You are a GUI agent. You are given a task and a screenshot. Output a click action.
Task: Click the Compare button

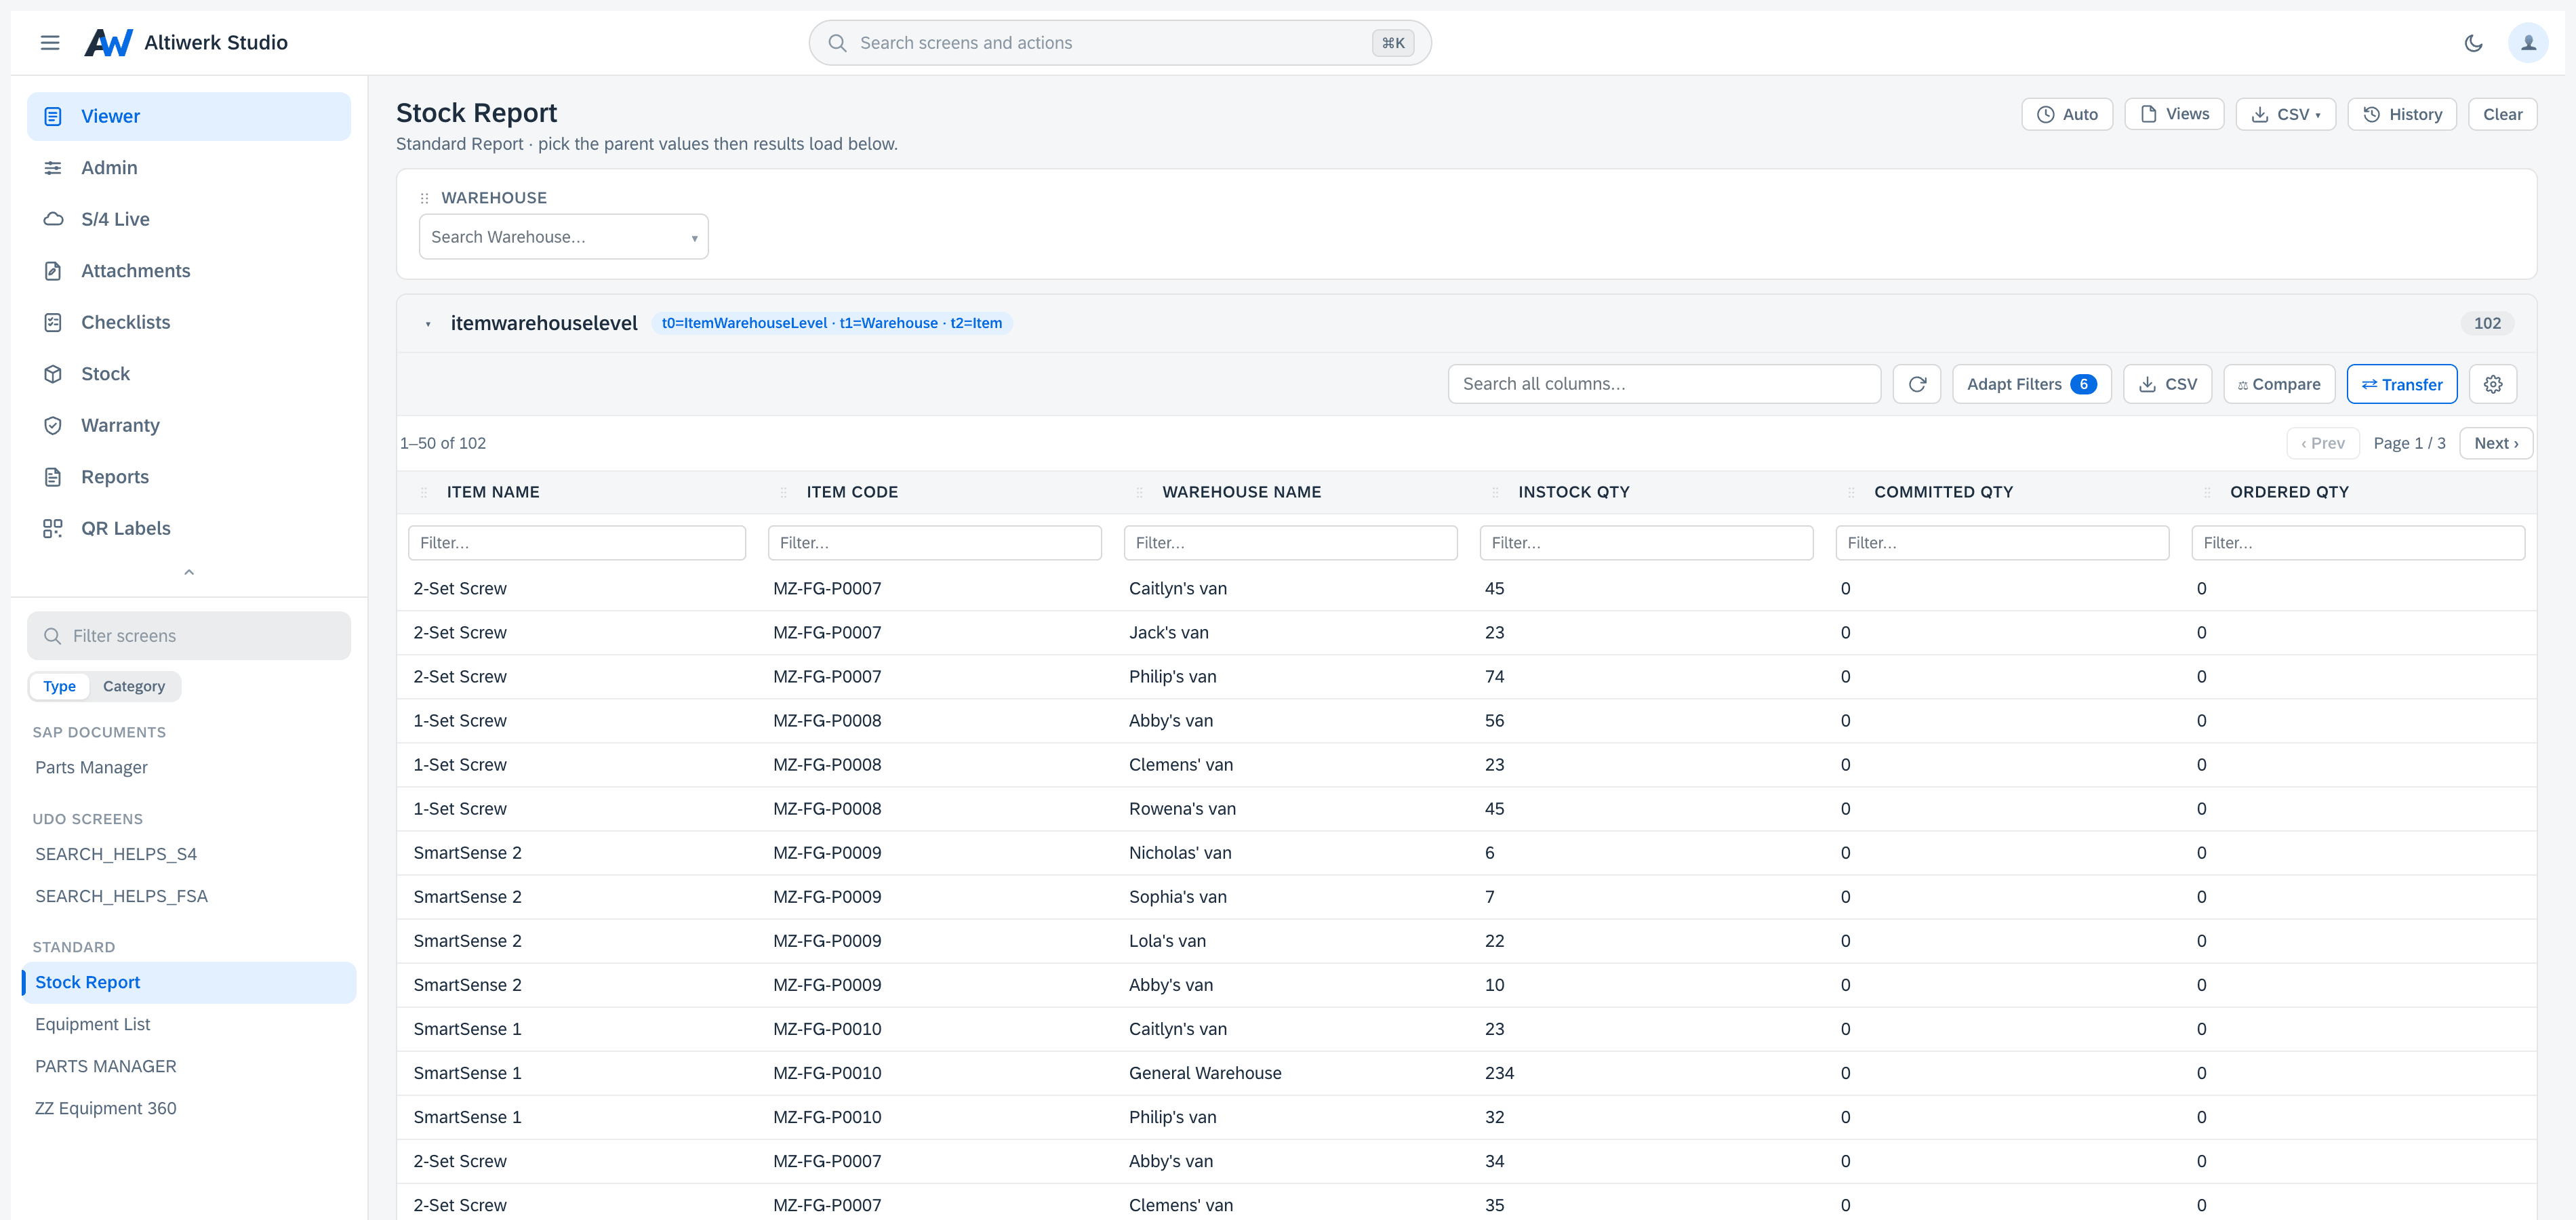coord(2279,384)
